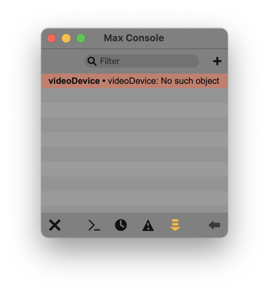Click the empty area left of the Filter field

click(x=63, y=61)
